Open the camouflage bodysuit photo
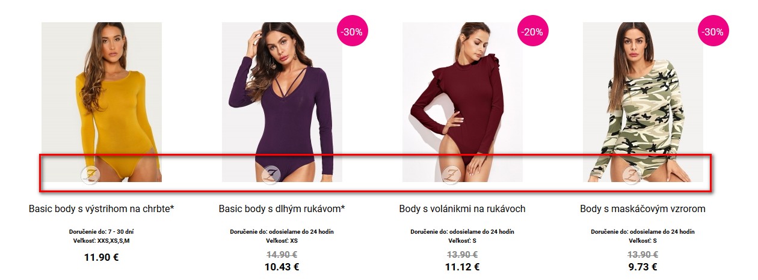Viewport: 758px width, 280px height. 643,102
